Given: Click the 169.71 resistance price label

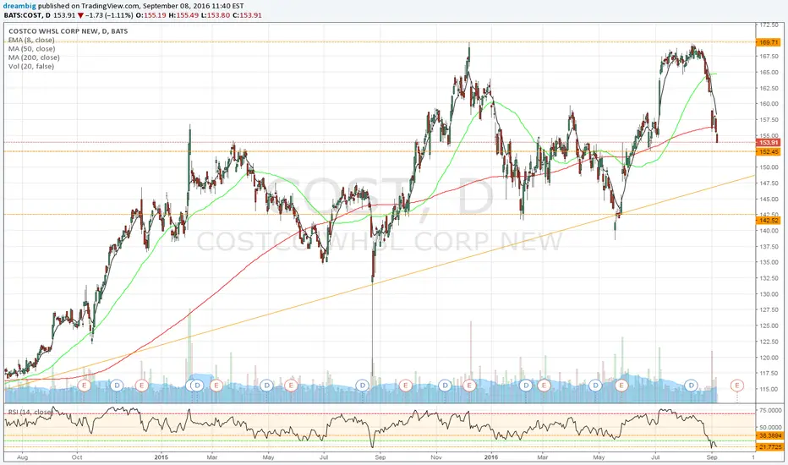Looking at the screenshot, I should (769, 43).
